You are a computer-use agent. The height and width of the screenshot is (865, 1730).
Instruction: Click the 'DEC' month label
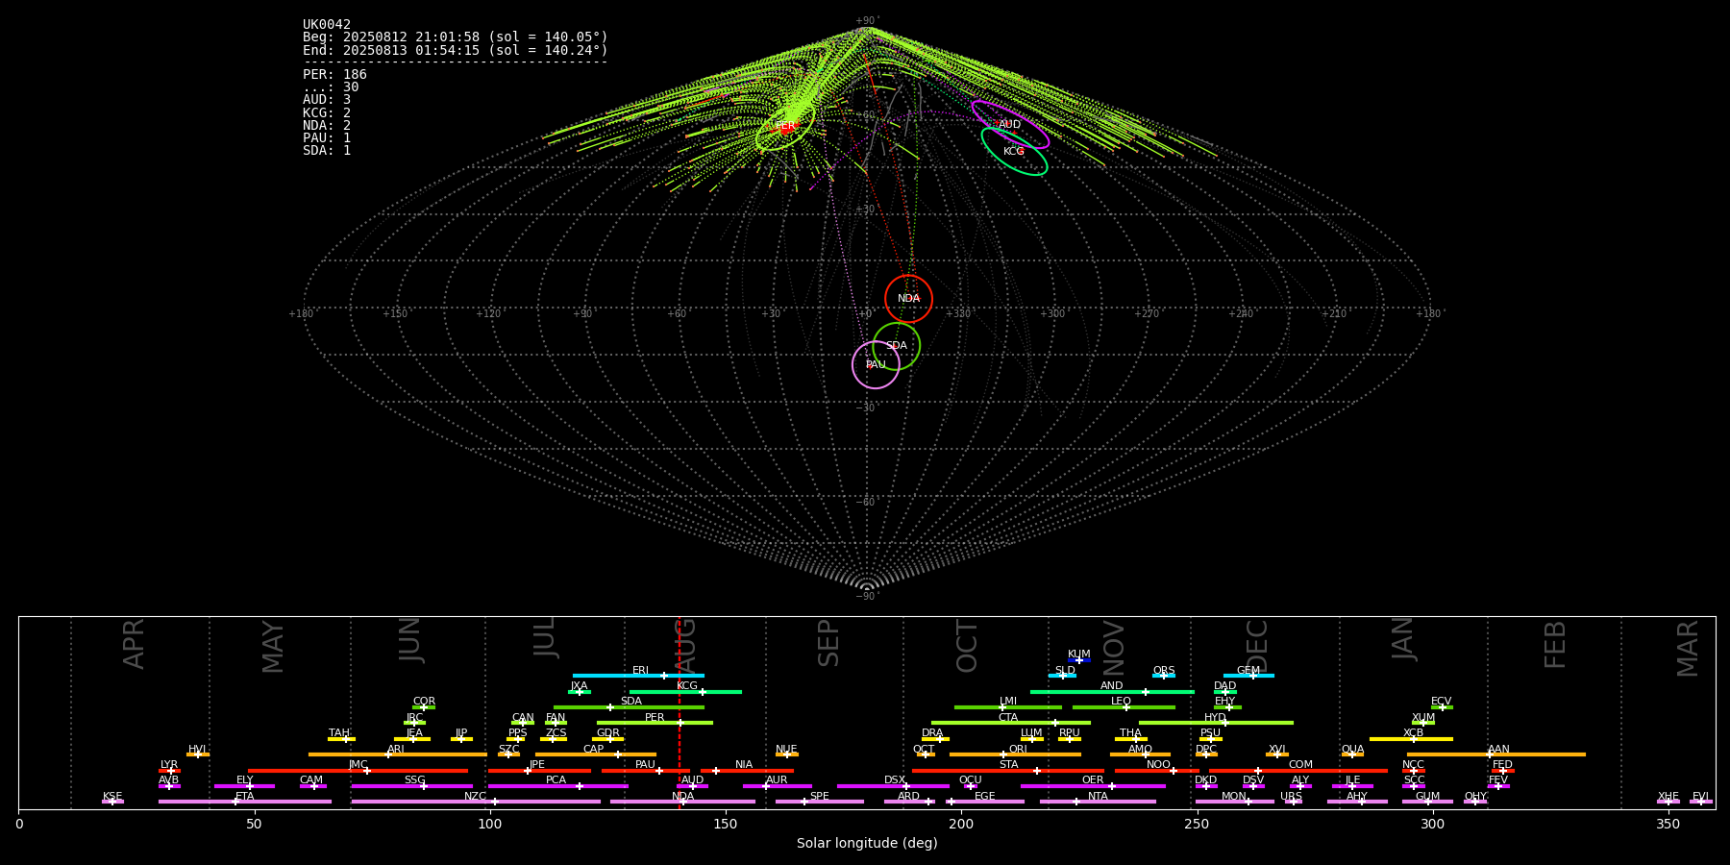1257,645
